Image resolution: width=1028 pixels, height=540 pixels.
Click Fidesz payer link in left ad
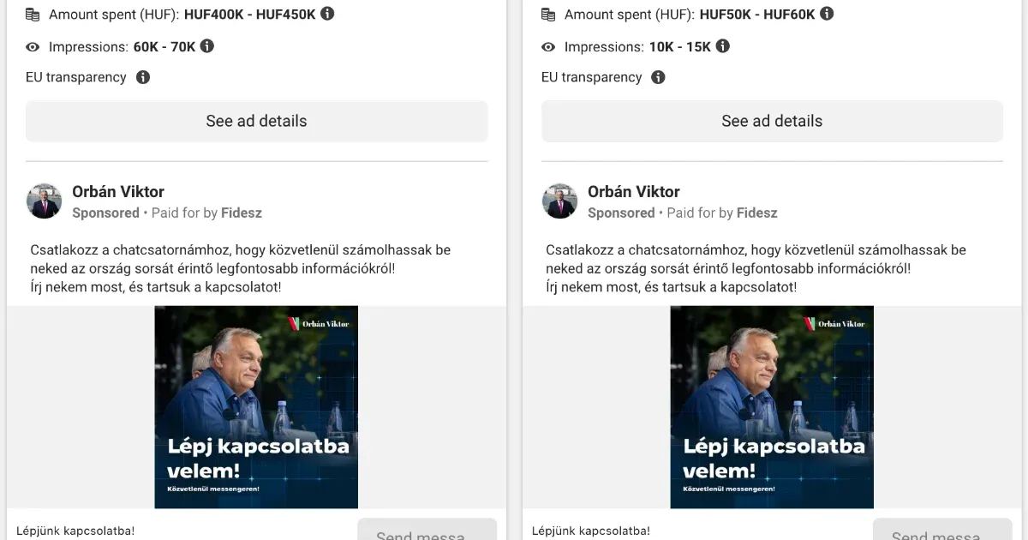pos(242,213)
